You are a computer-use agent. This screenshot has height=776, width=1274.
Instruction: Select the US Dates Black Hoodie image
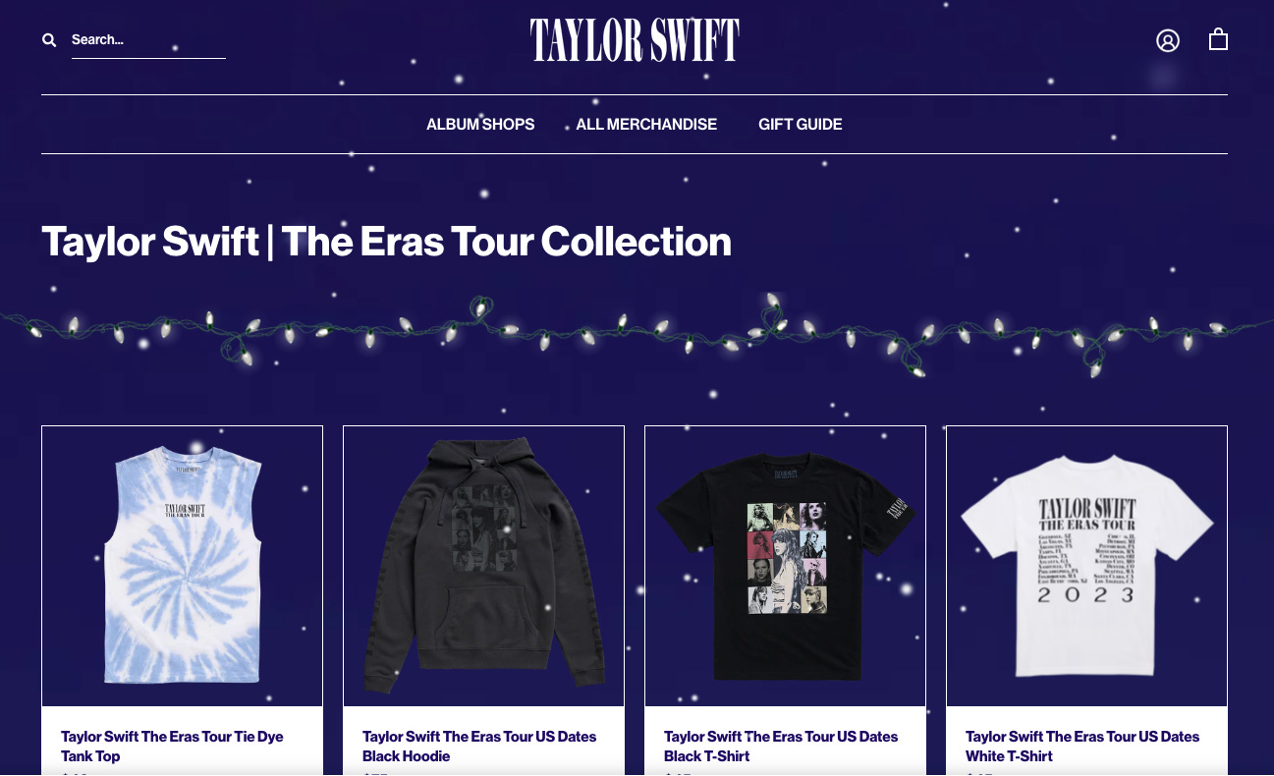tap(483, 567)
